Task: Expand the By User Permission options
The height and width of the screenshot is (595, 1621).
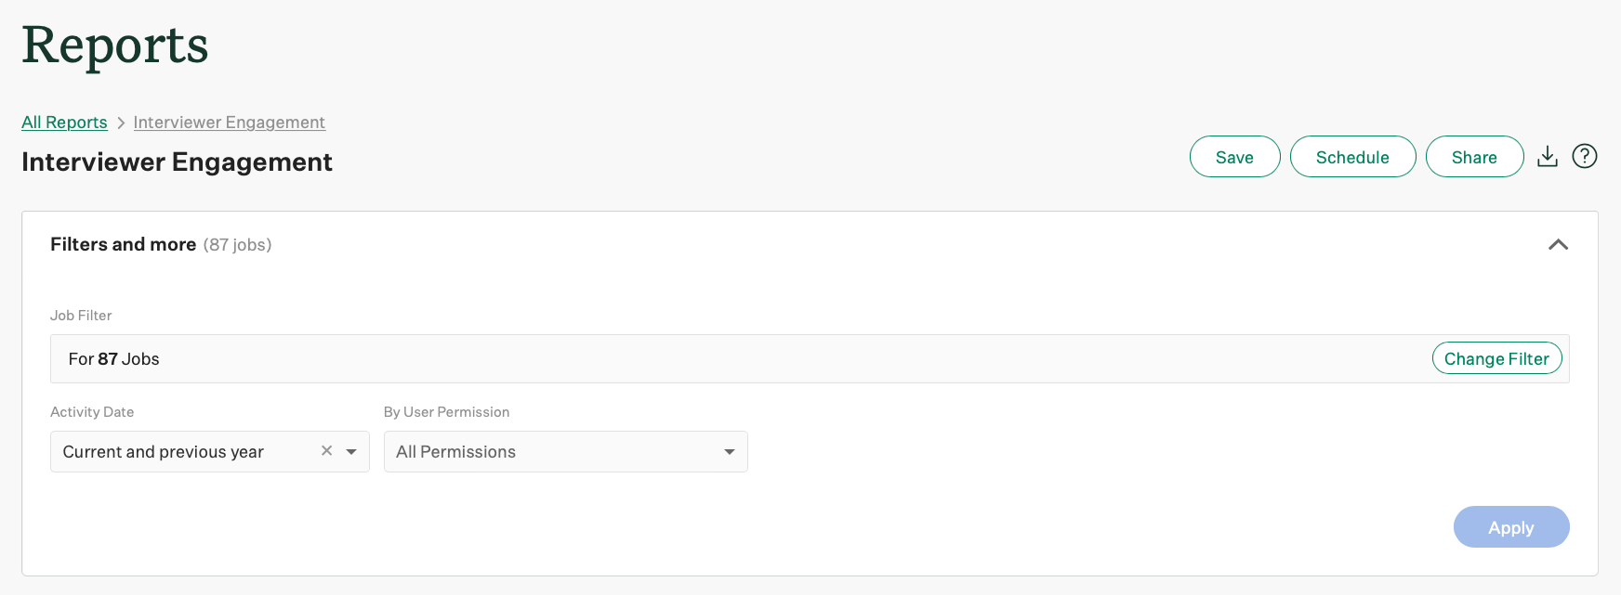Action: [x=729, y=451]
